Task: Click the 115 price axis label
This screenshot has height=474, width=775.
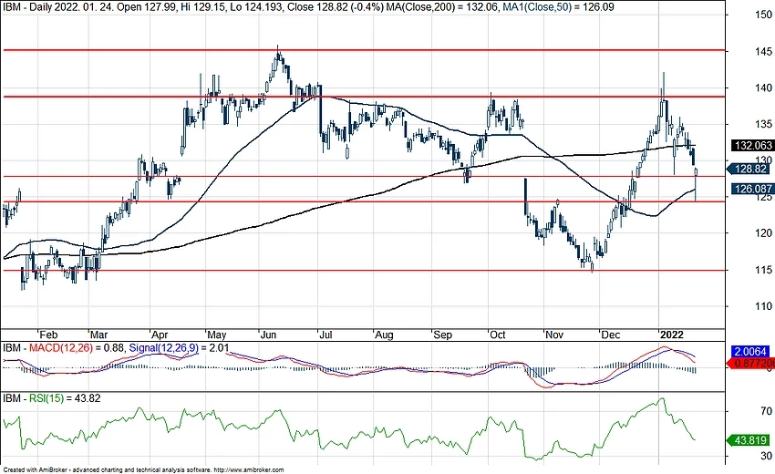Action: 763,270
